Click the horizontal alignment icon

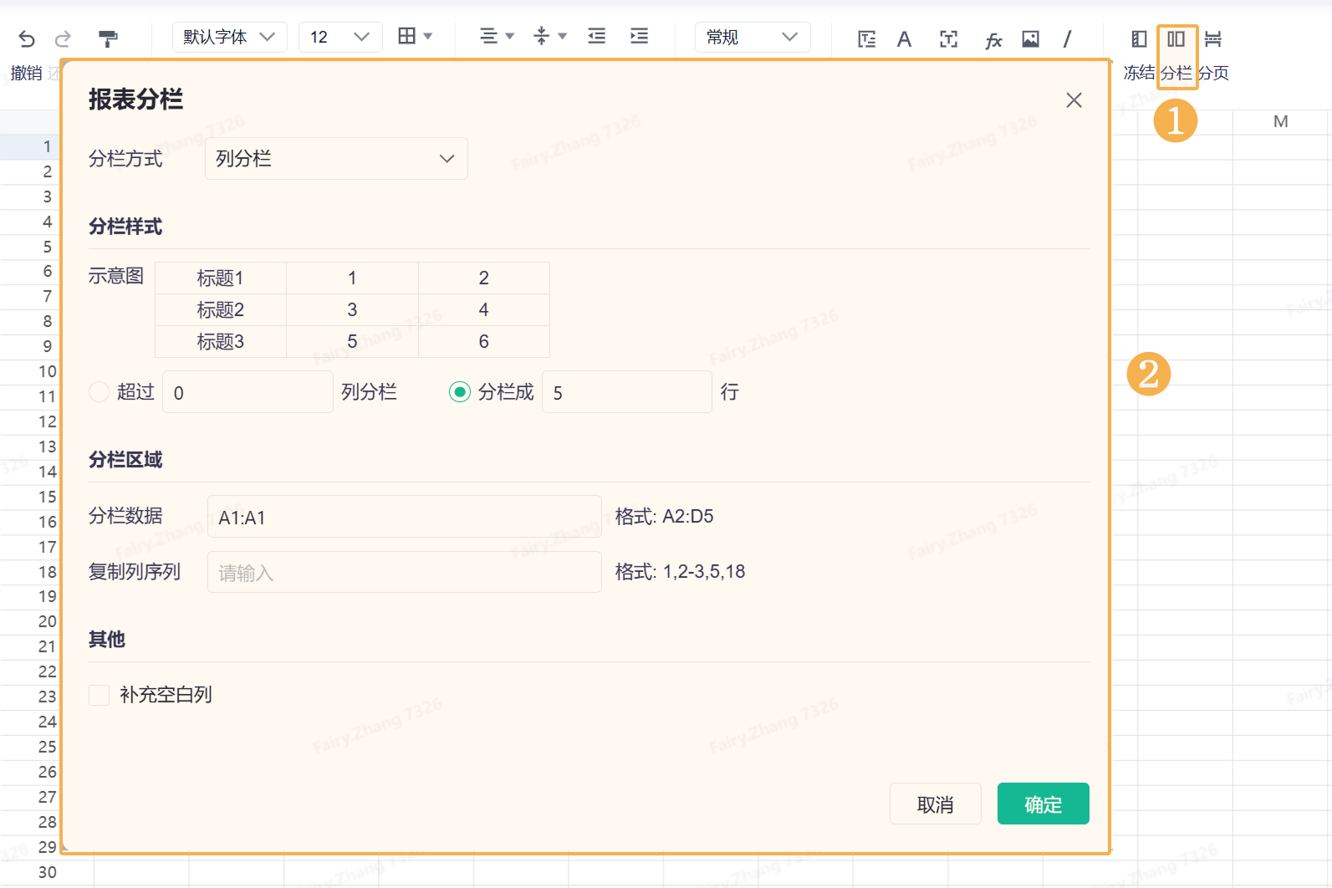pyautogui.click(x=488, y=36)
